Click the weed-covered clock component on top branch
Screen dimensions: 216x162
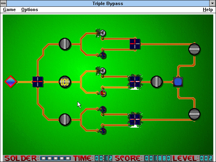point(101,33)
